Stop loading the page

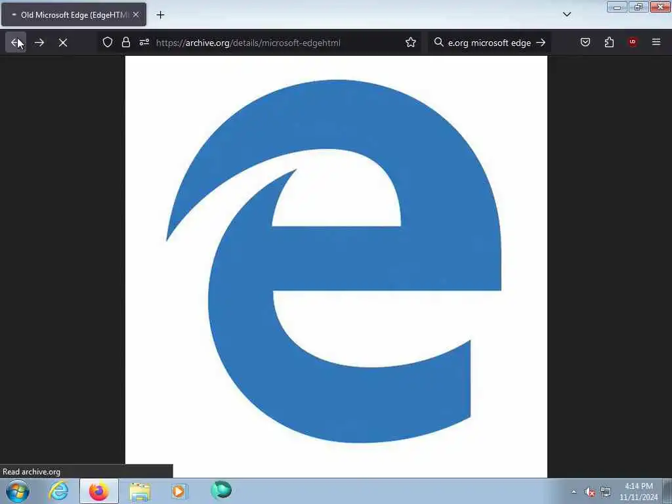tap(63, 43)
